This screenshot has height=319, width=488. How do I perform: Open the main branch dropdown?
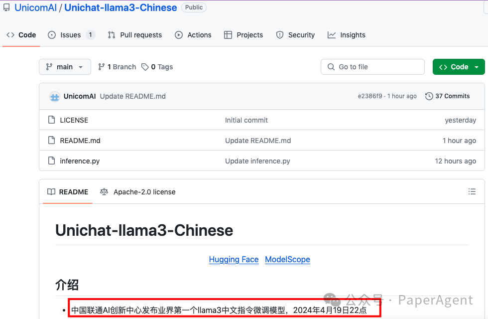point(65,67)
